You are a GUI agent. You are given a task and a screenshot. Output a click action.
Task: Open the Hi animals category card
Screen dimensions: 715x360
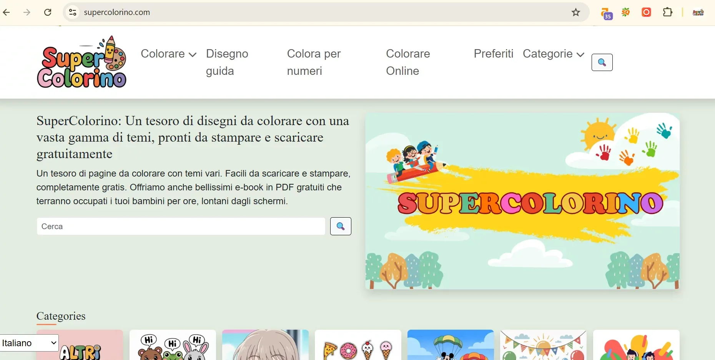(x=173, y=345)
